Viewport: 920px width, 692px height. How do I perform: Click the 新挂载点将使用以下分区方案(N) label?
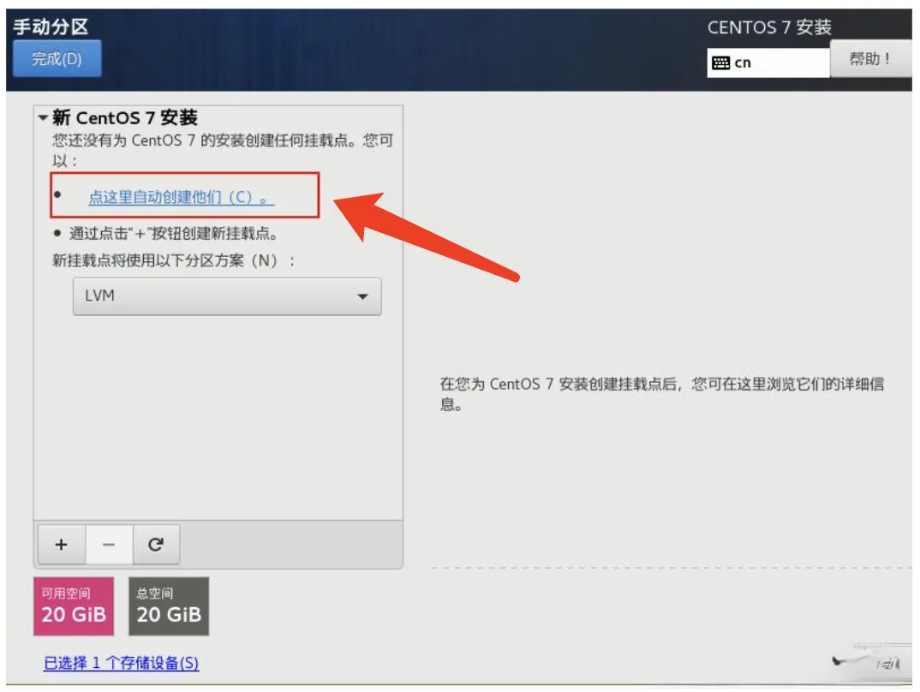174,260
